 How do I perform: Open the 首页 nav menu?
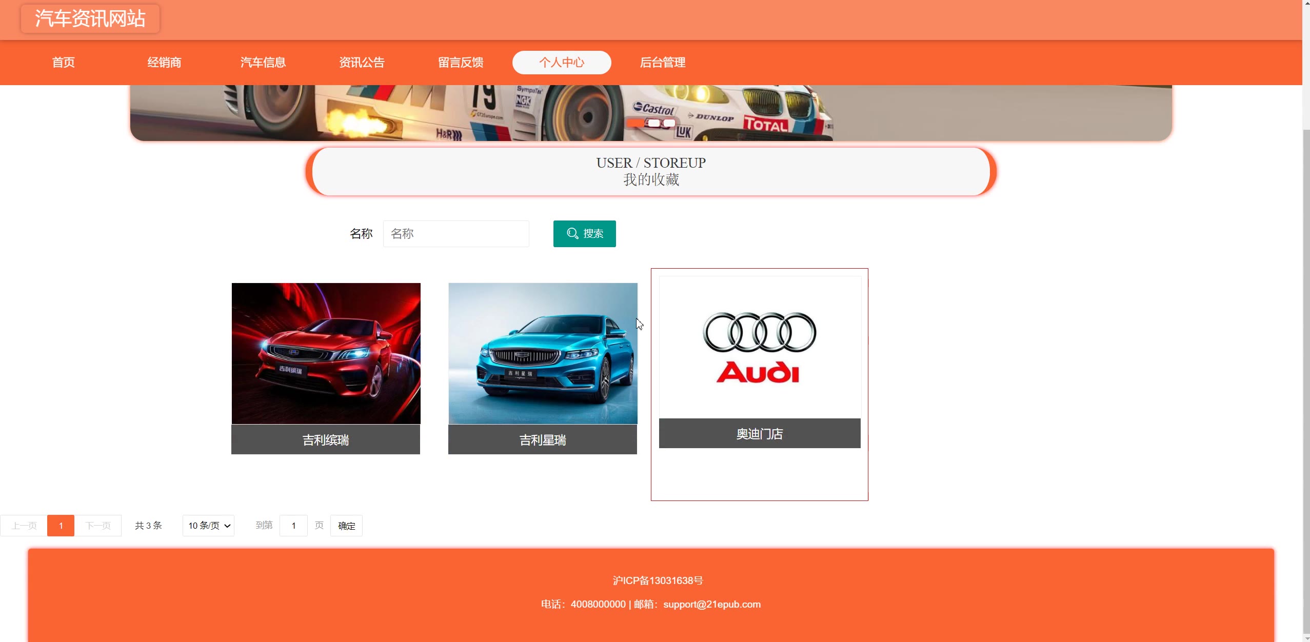pyautogui.click(x=64, y=63)
